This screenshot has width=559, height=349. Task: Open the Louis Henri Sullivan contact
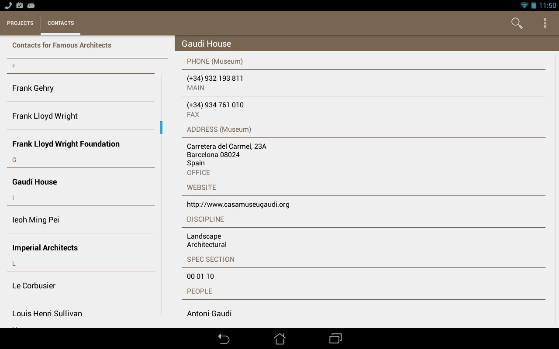(x=81, y=314)
